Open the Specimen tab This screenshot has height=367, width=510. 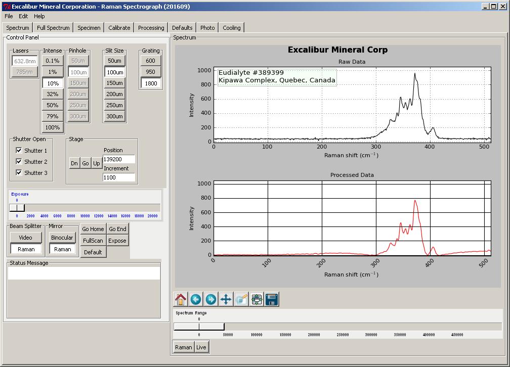(89, 28)
